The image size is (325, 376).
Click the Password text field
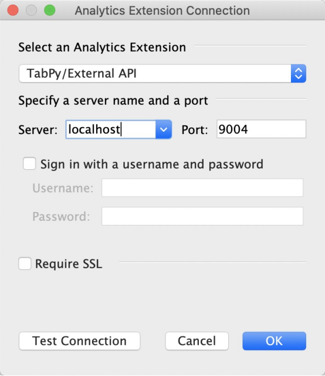coord(202,216)
